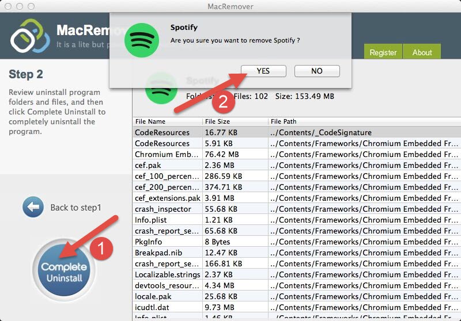Select the Localizable.strings file
The width and height of the screenshot is (461, 321).
pos(297,274)
